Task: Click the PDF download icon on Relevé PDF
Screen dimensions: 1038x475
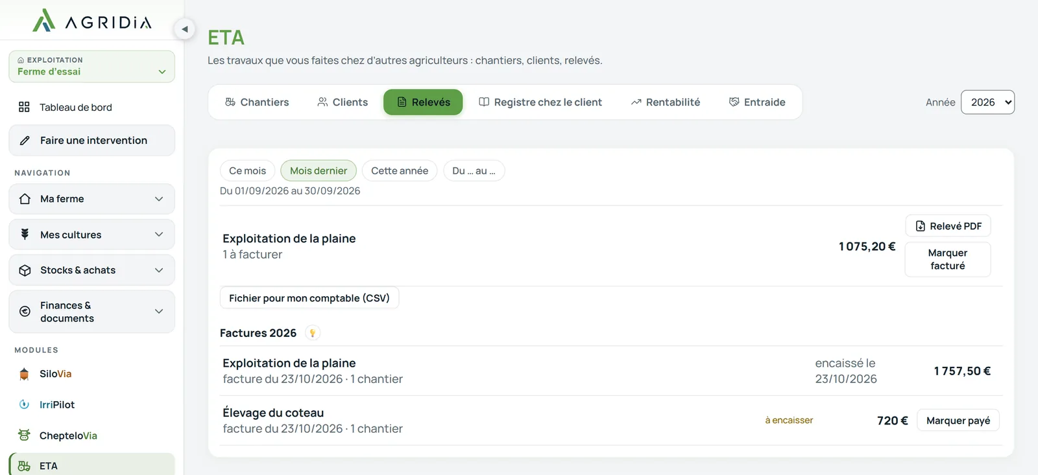Action: coord(920,226)
